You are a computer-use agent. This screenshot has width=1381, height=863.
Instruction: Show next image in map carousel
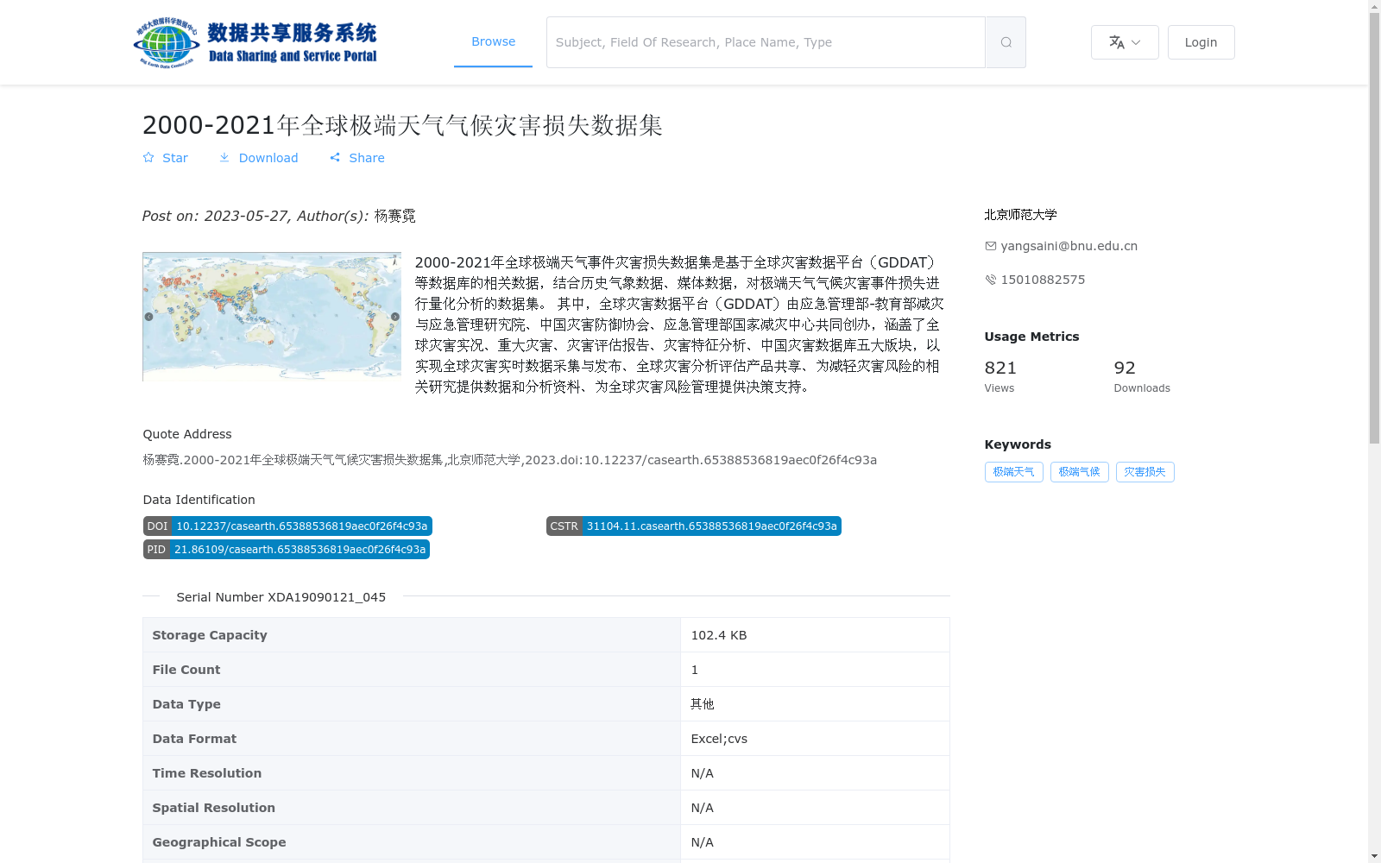(395, 317)
